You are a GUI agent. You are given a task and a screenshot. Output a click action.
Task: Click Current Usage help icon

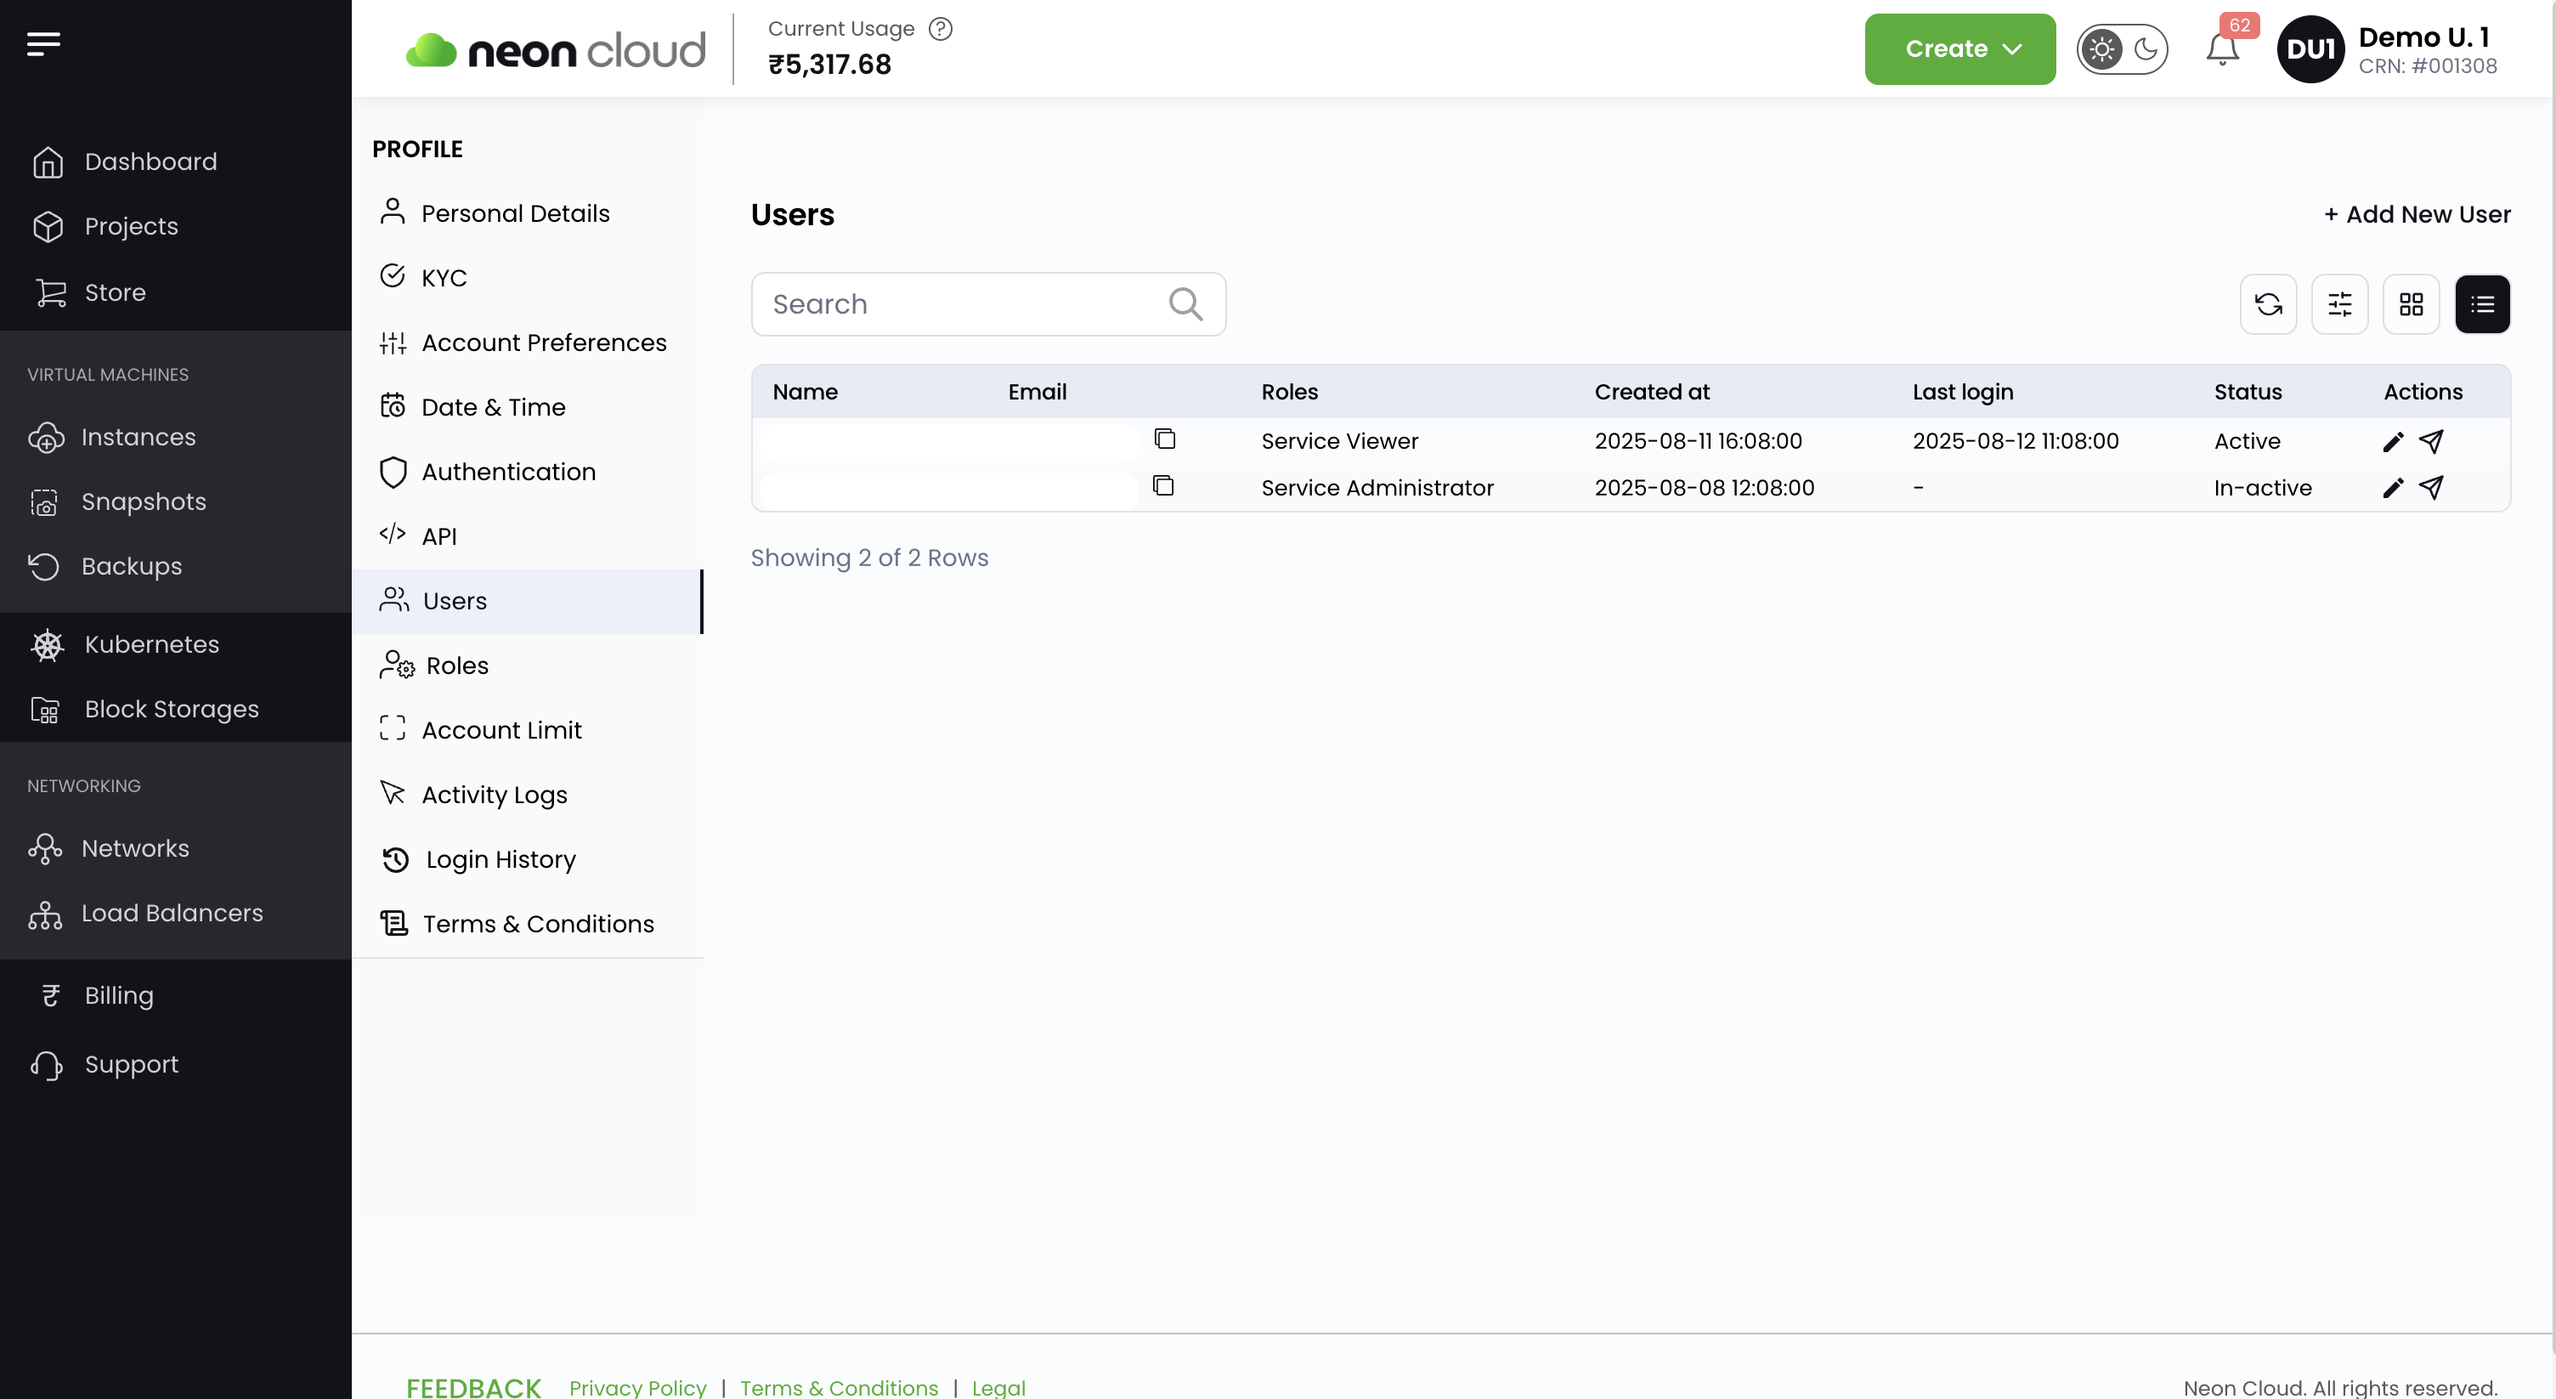tap(941, 29)
